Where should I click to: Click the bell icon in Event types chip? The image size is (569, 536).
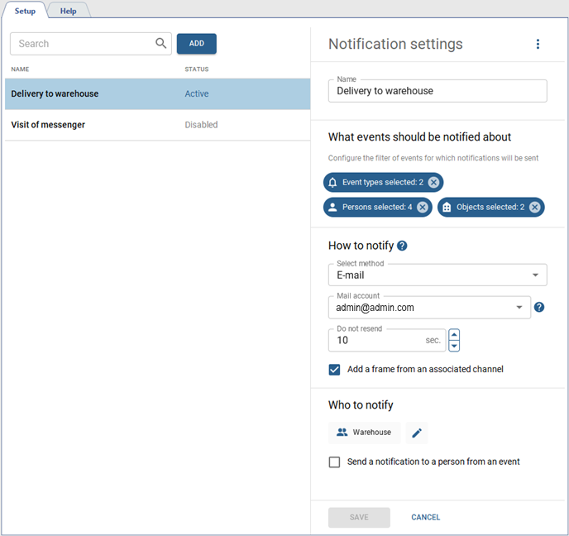(333, 182)
